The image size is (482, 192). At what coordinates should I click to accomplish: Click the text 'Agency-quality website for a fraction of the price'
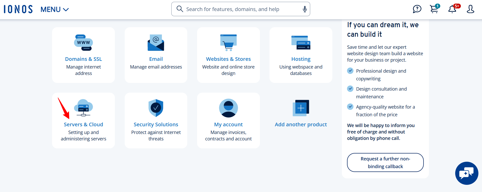(x=385, y=111)
